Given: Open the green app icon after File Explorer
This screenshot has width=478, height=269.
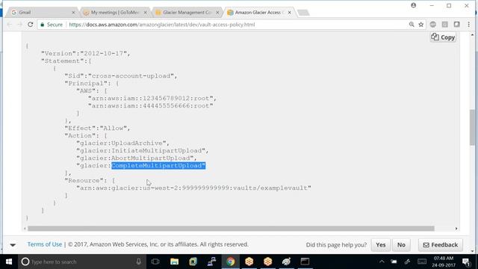Looking at the screenshot, I should [x=193, y=262].
